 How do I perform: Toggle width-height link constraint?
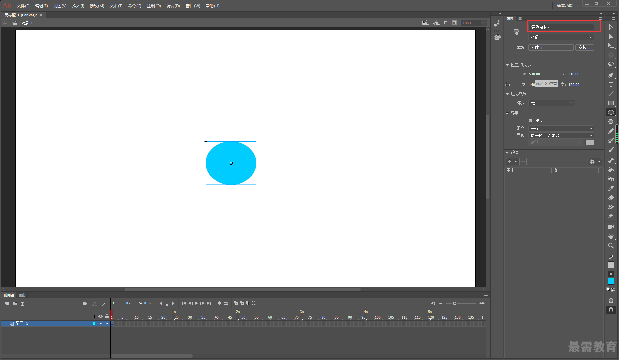[x=508, y=85]
